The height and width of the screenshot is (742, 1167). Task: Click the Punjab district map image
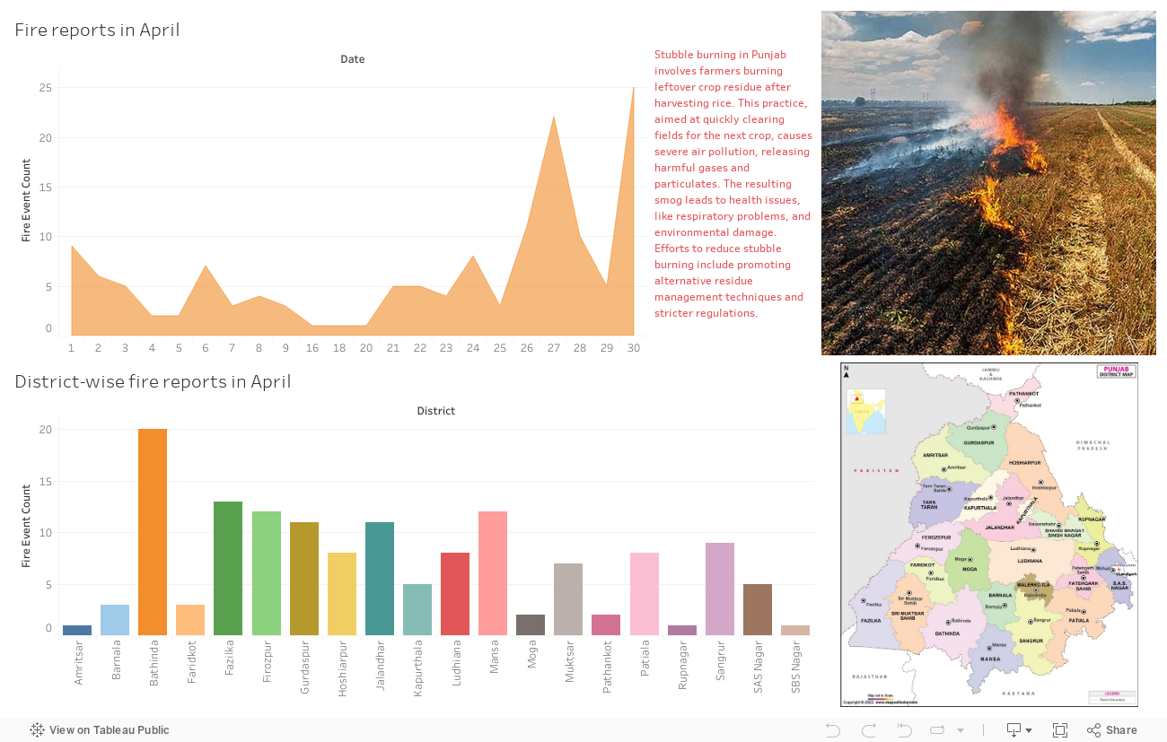point(989,535)
